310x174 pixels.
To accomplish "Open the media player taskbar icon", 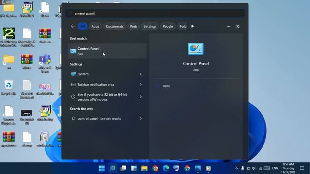I will pyautogui.click(x=208, y=168).
